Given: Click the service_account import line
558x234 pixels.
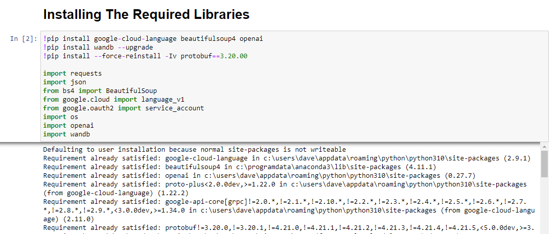Looking at the screenshot, I should point(123,108).
